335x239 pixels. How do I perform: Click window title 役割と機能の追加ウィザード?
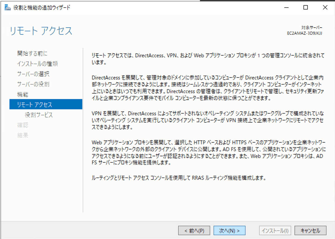pyautogui.click(x=42, y=8)
